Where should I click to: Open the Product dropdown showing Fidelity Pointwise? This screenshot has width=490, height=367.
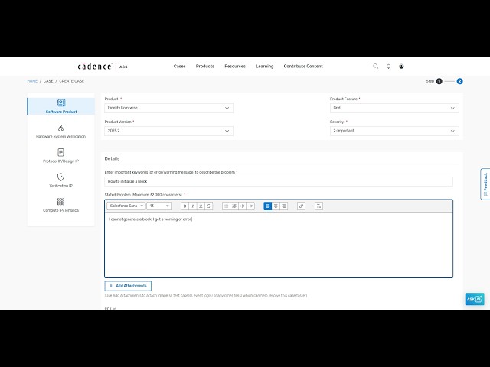tap(168, 108)
